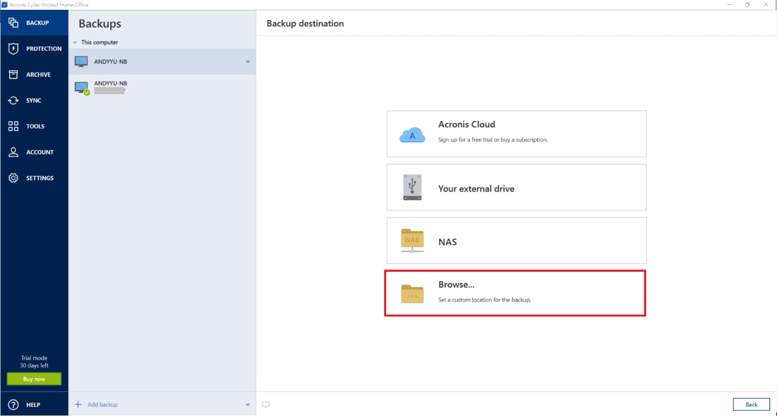Open the Backup section icon
Image resolution: width=777 pixels, height=418 pixels.
point(13,23)
